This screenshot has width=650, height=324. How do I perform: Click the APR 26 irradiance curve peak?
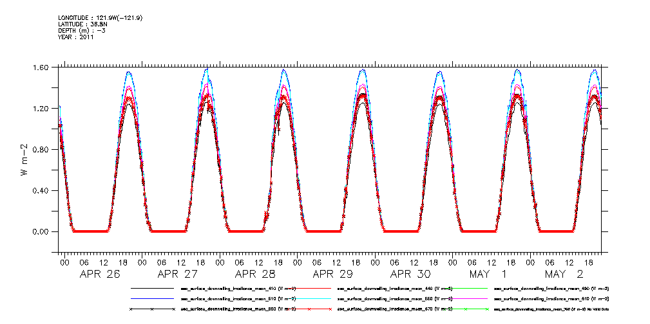click(x=129, y=73)
